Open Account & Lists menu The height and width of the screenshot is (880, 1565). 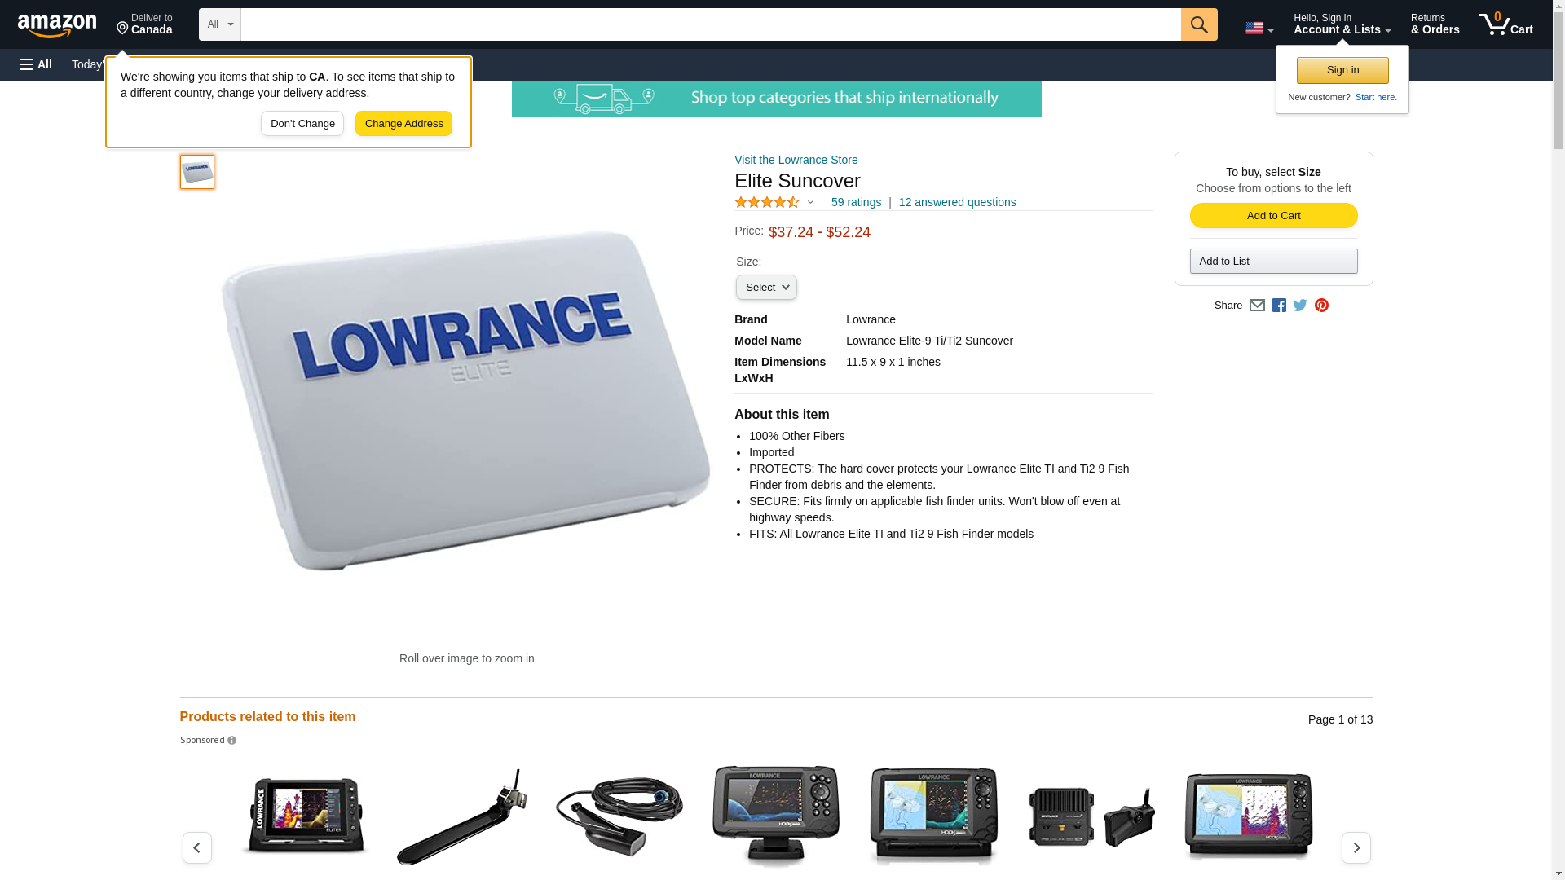[x=1342, y=24]
